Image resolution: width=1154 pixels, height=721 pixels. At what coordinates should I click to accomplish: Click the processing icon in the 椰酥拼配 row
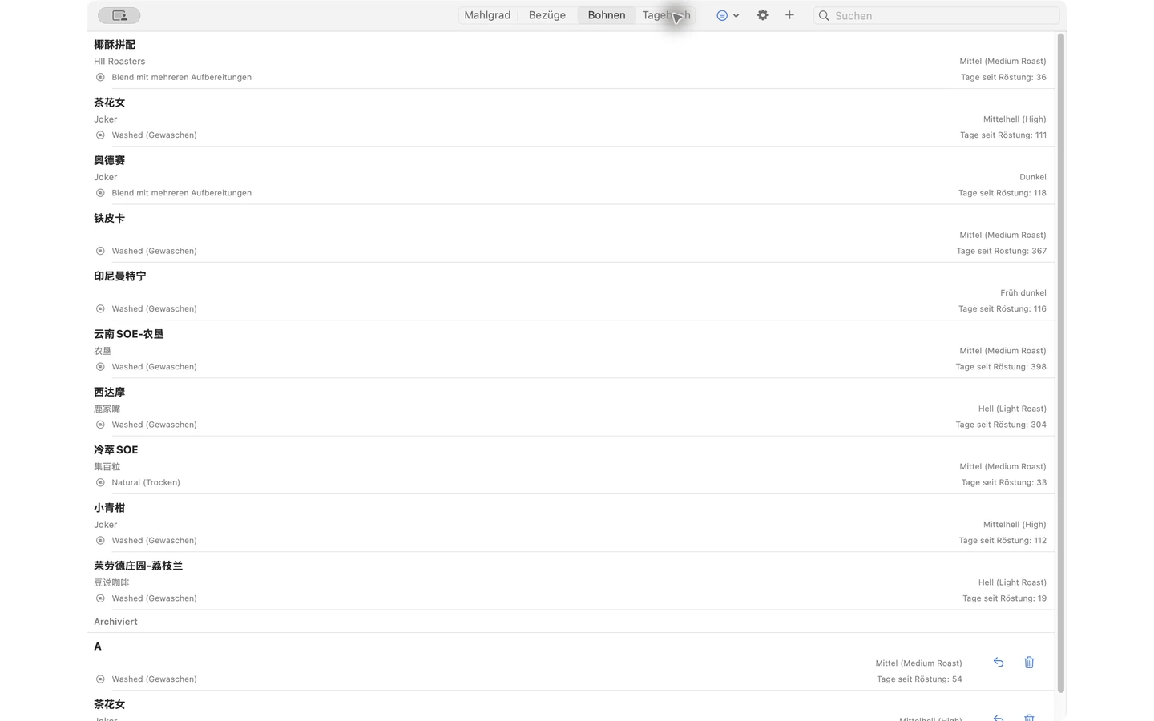pos(100,78)
